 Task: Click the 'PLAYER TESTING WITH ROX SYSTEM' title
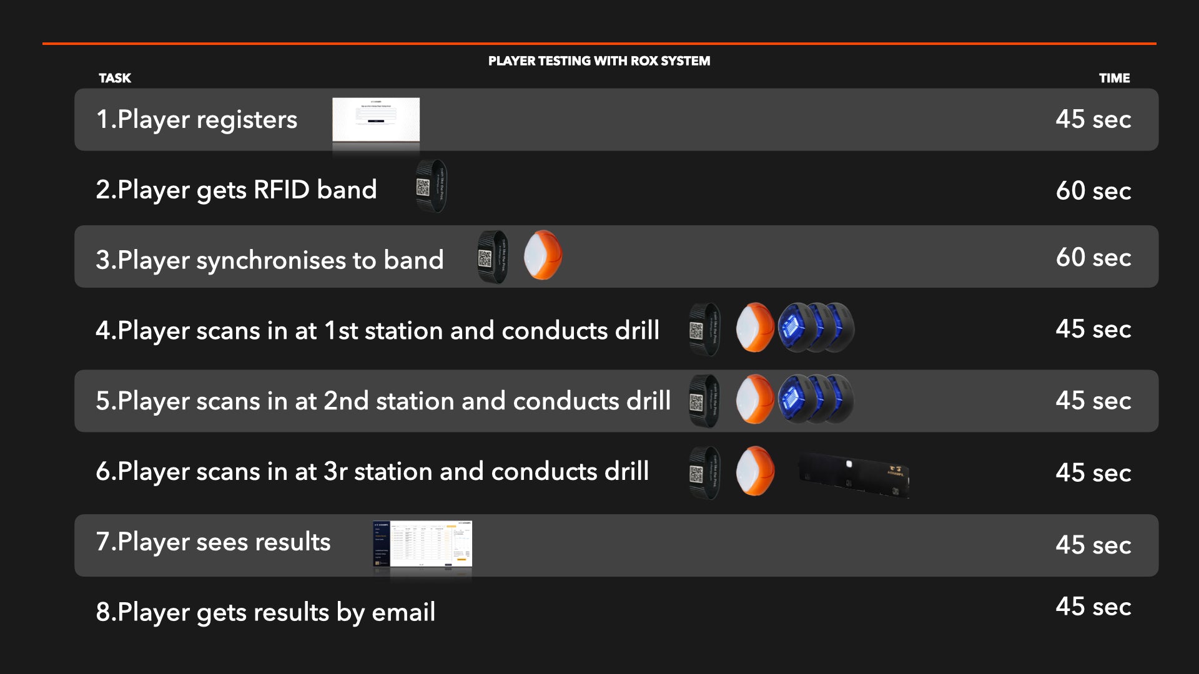pyautogui.click(x=599, y=61)
